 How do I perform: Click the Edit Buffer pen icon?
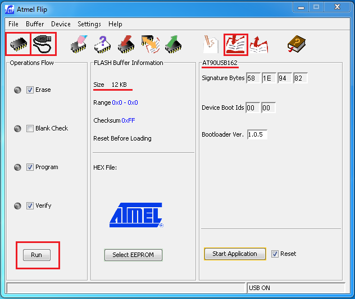(x=211, y=44)
